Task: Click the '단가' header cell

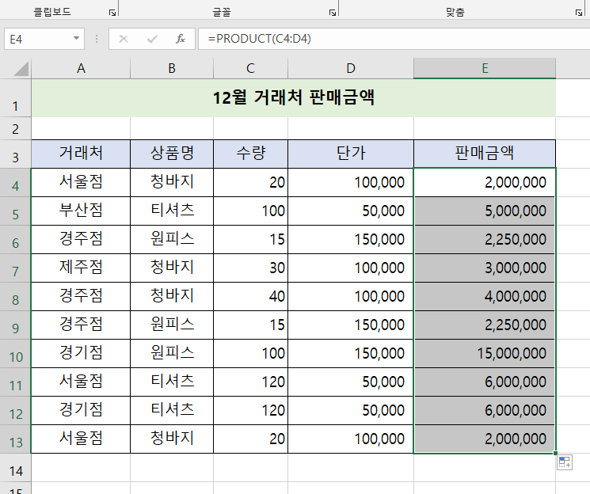Action: 351,154
